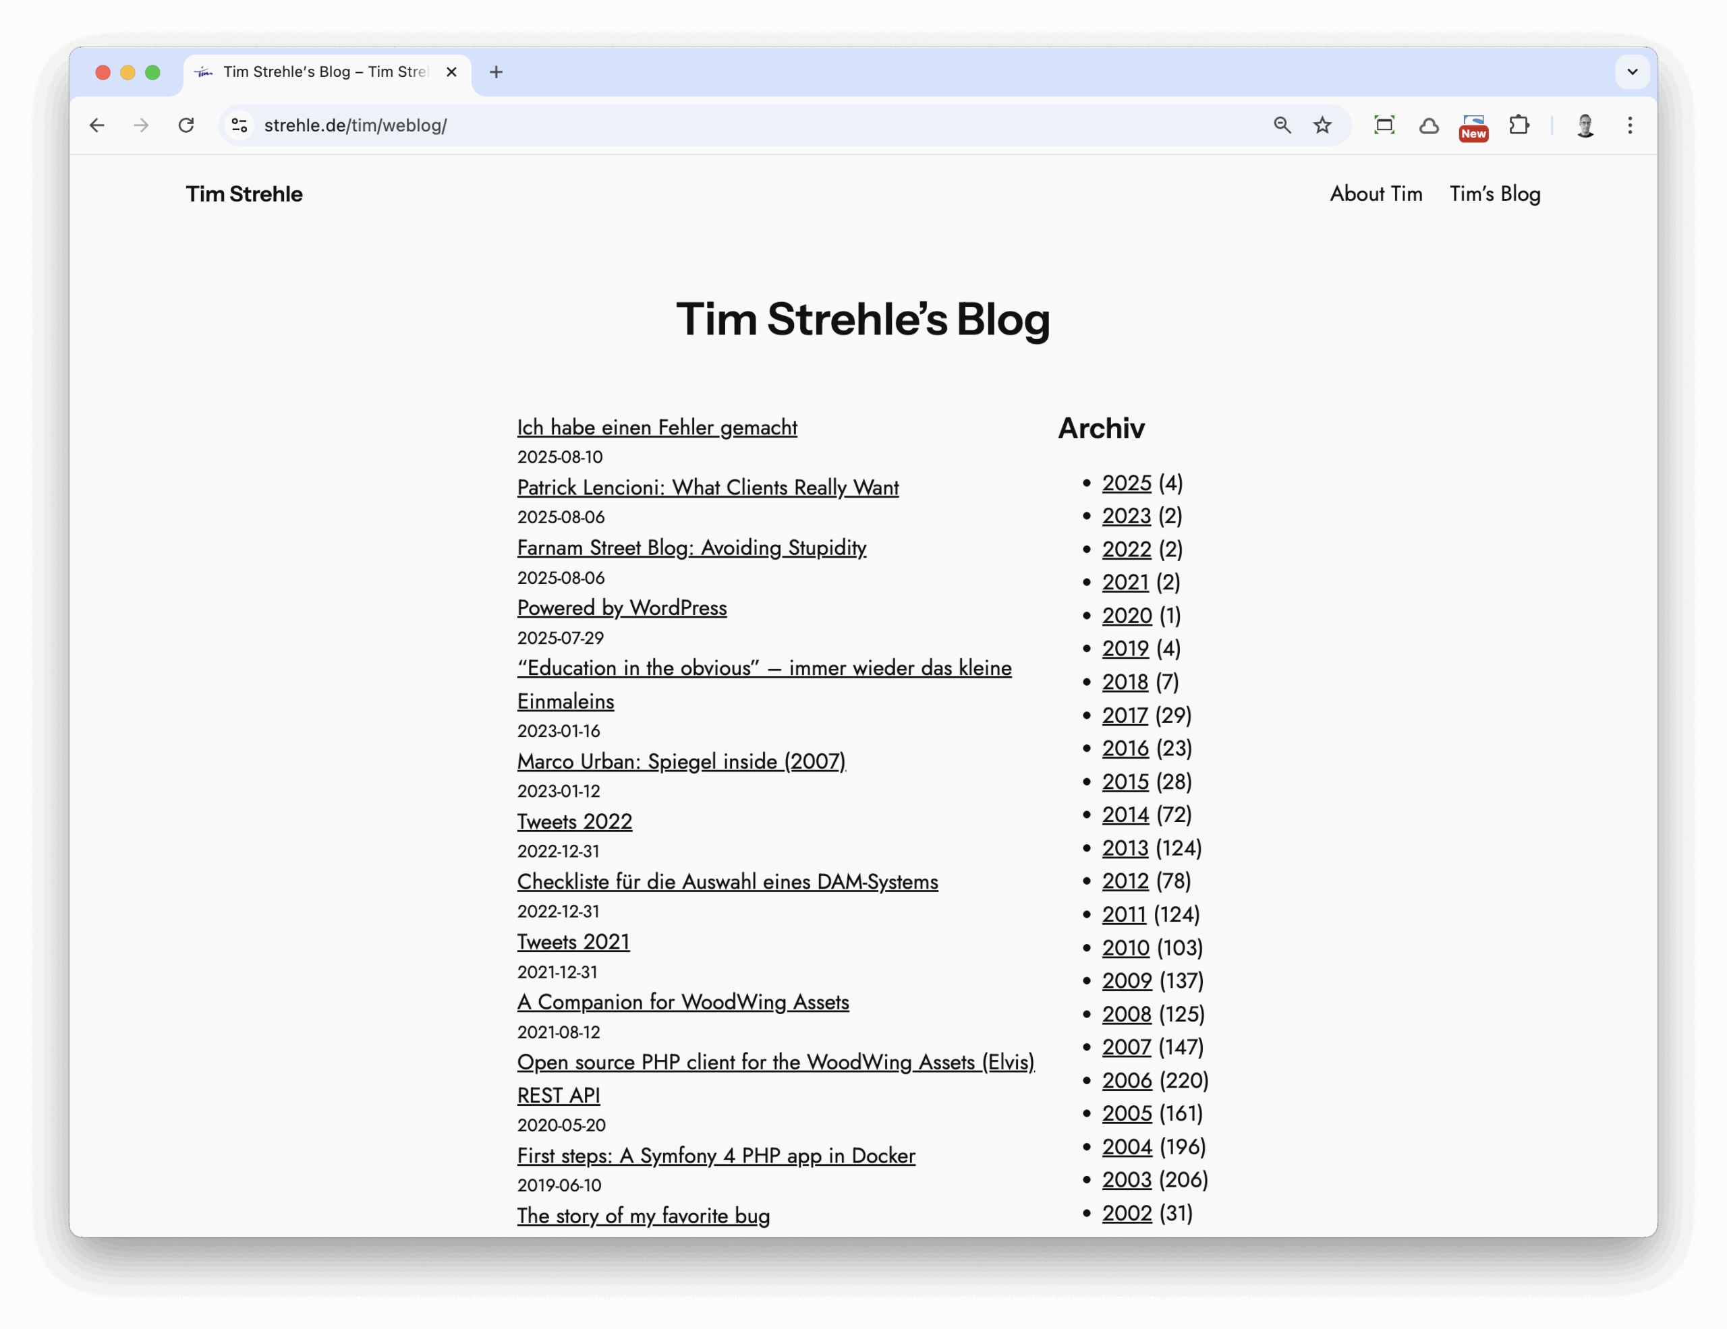Open the 2007 archive link
Image resolution: width=1727 pixels, height=1329 pixels.
pos(1126,1047)
